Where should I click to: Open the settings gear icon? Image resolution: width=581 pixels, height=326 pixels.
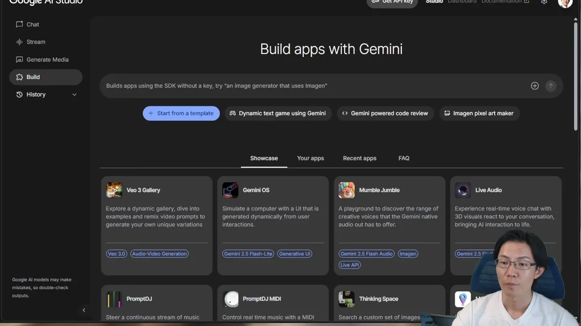point(544,2)
